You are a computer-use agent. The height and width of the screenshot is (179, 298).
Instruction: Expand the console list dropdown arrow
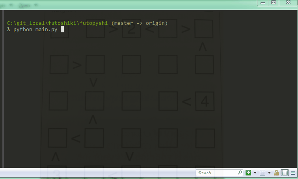coord(269,173)
